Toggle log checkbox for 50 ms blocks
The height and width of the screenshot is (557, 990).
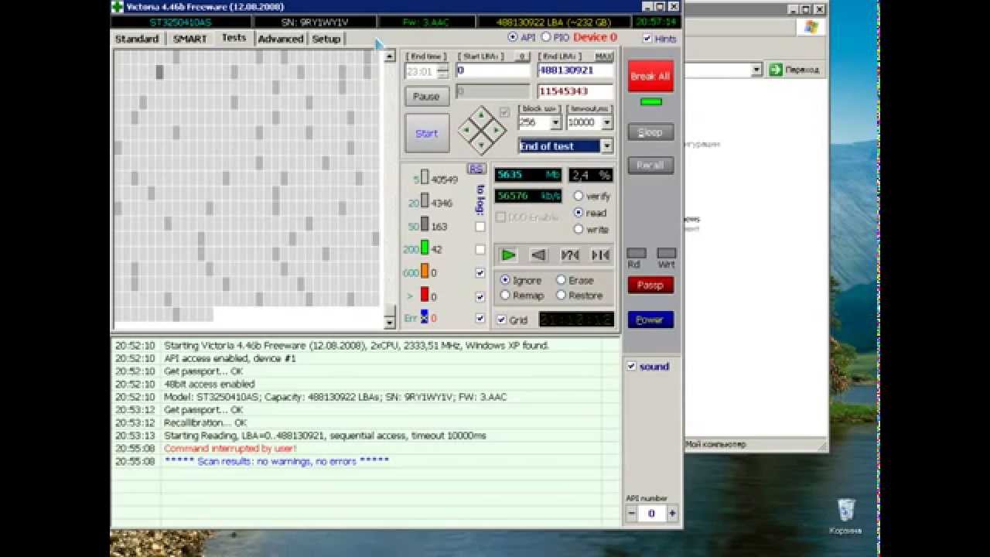coord(480,227)
